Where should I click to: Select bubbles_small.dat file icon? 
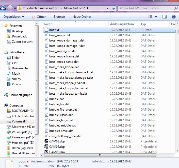click(46, 131)
